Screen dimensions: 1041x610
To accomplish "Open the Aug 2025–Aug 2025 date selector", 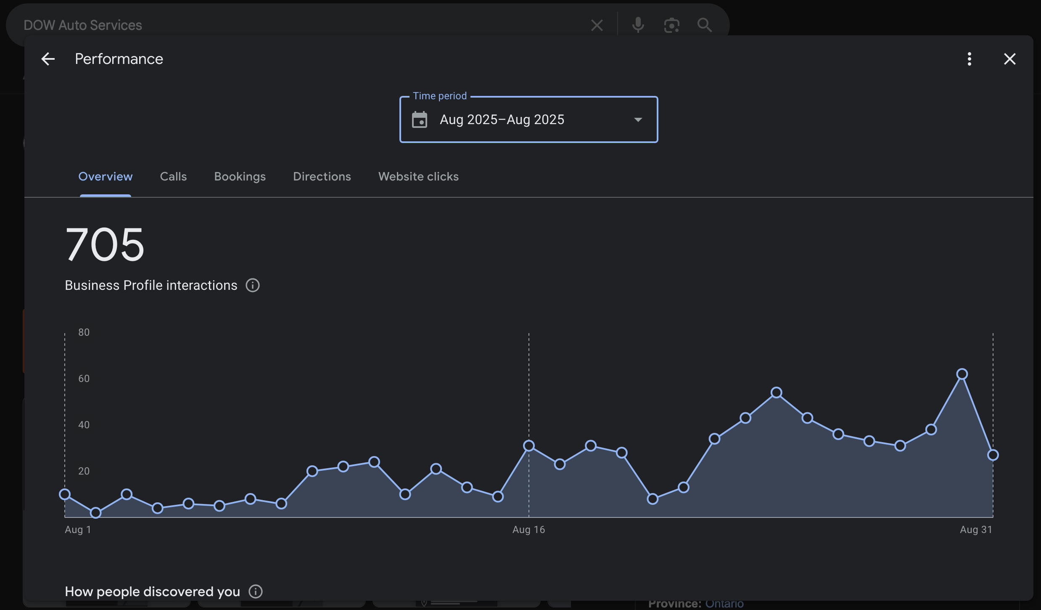I will (x=502, y=120).
